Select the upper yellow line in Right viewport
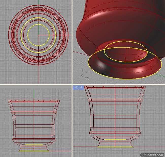The image size is (165, 157). pos(115,139)
